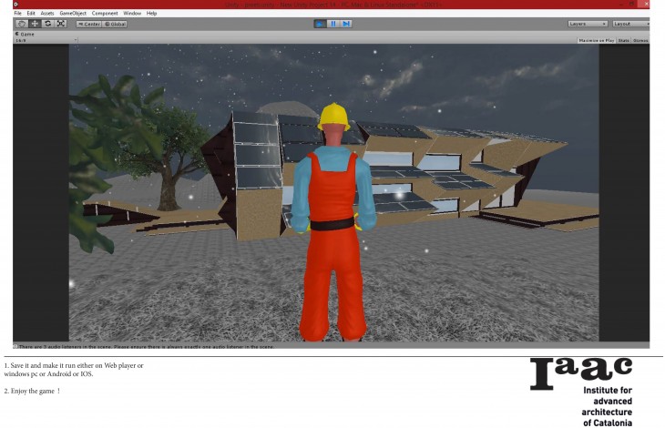665x428 pixels.
Task: Open the GameObject menu
Action: [x=72, y=14]
